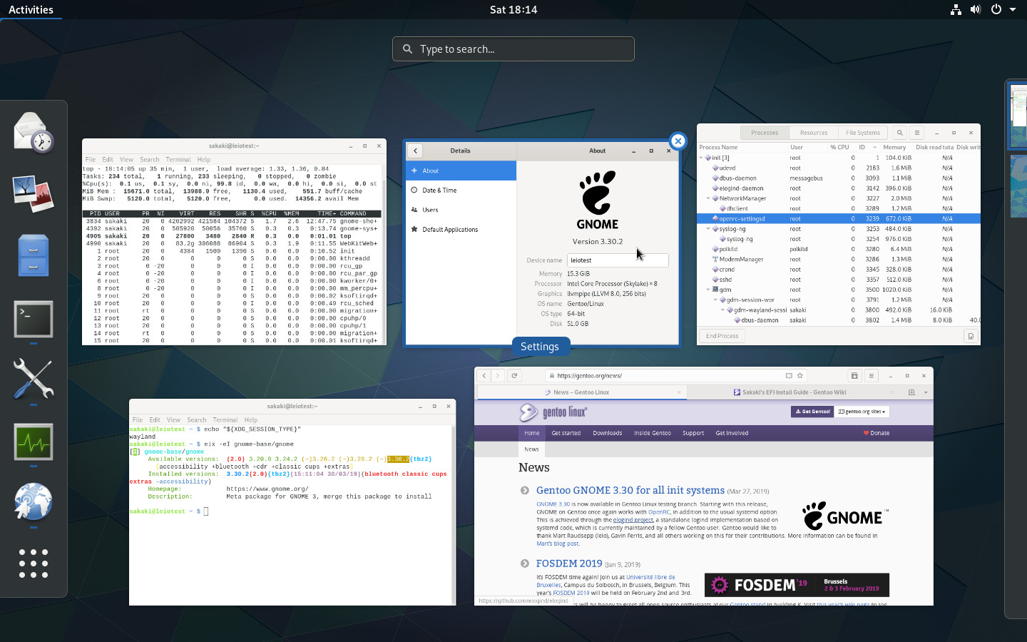This screenshot has width=1027, height=642.
Task: Open the browser hamburger menu
Action: (x=871, y=375)
